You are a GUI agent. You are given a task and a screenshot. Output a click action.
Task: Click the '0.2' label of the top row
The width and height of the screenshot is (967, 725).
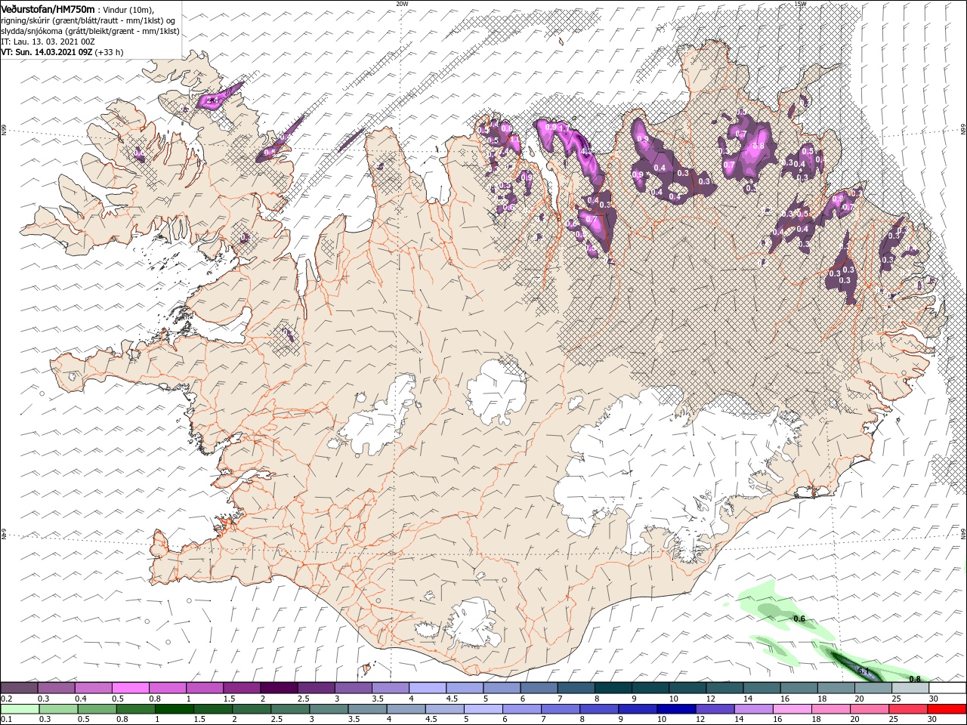pos(7,699)
